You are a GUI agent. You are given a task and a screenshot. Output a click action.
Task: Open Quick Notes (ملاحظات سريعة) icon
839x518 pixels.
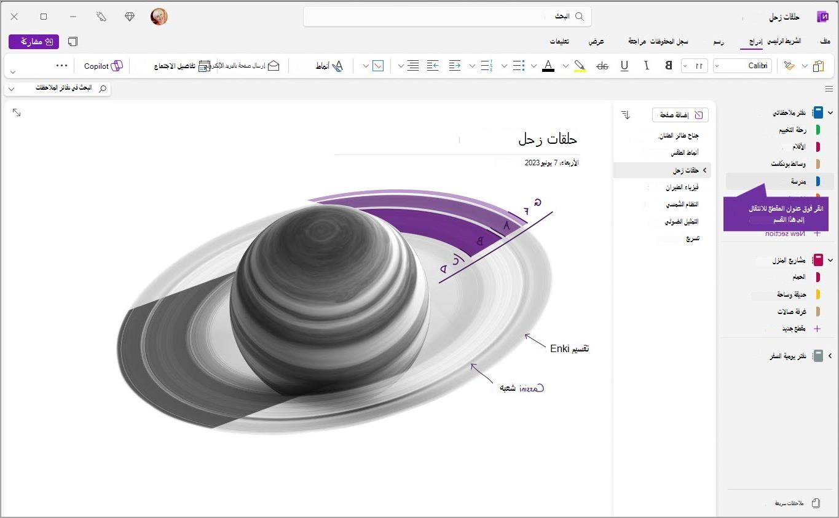(816, 503)
